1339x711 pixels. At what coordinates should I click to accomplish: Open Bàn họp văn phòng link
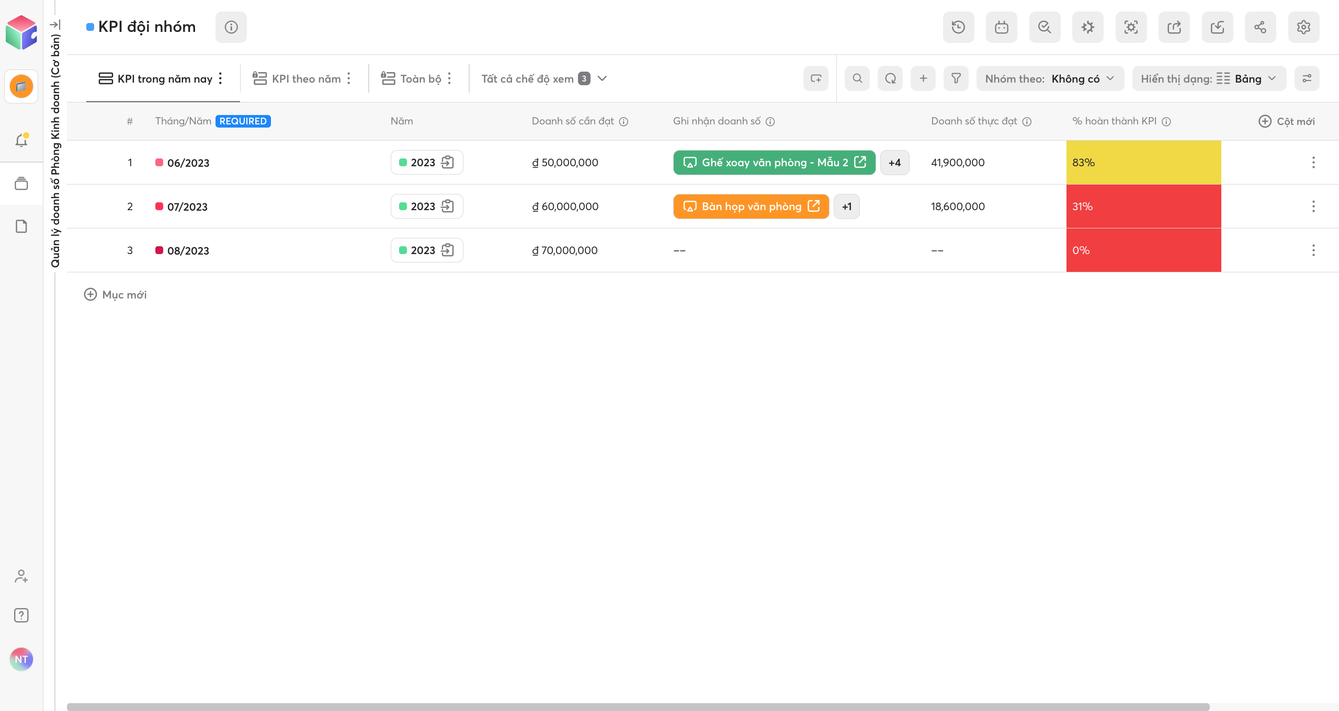point(751,207)
